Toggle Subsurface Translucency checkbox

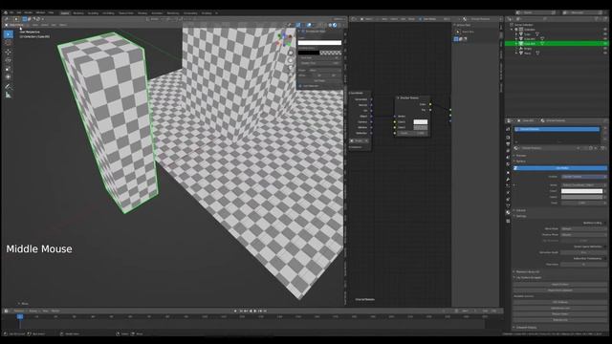(x=604, y=259)
